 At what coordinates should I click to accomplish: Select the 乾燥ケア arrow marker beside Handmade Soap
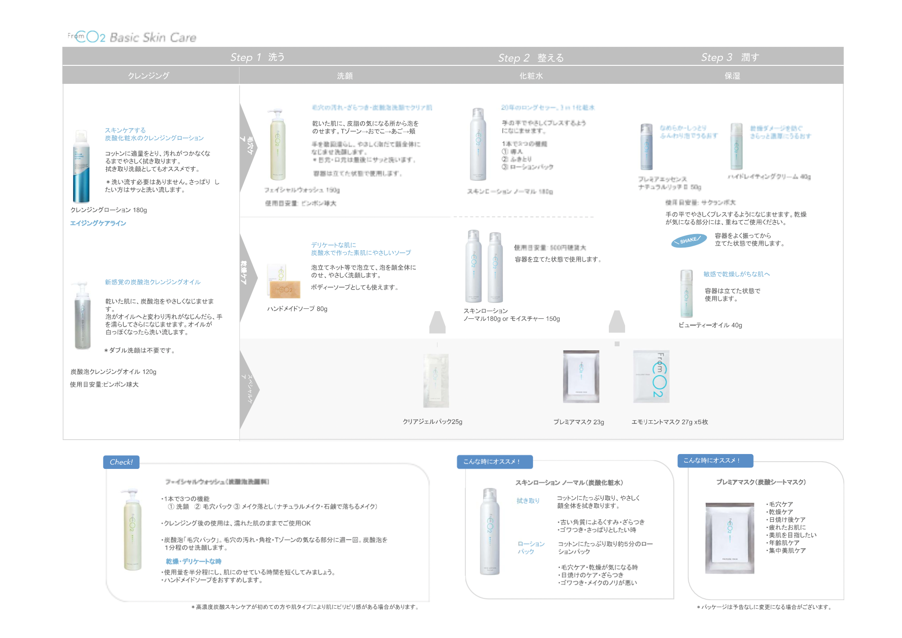click(x=249, y=277)
